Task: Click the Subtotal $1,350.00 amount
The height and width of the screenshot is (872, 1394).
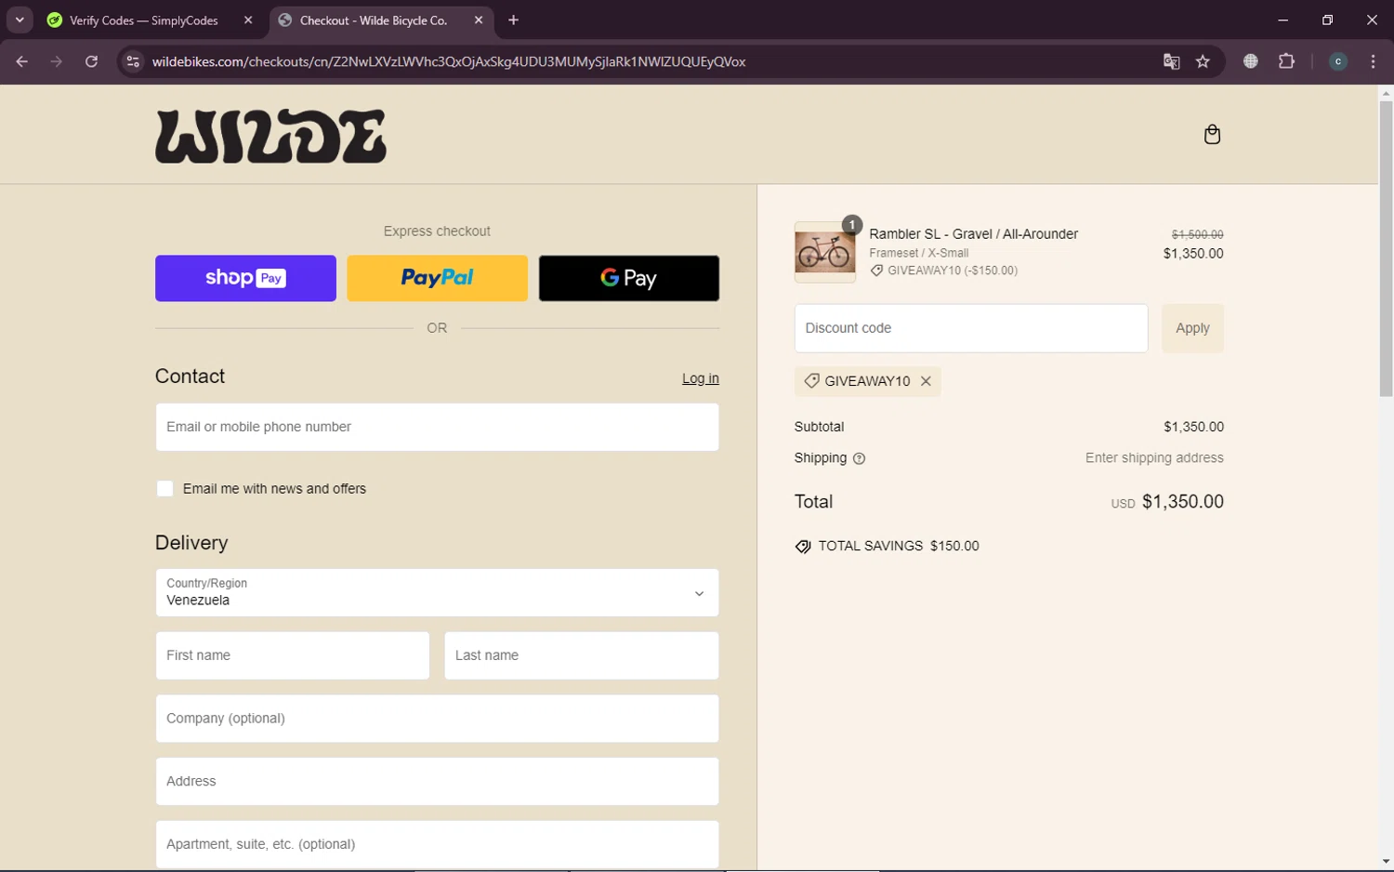Action: click(x=1193, y=427)
